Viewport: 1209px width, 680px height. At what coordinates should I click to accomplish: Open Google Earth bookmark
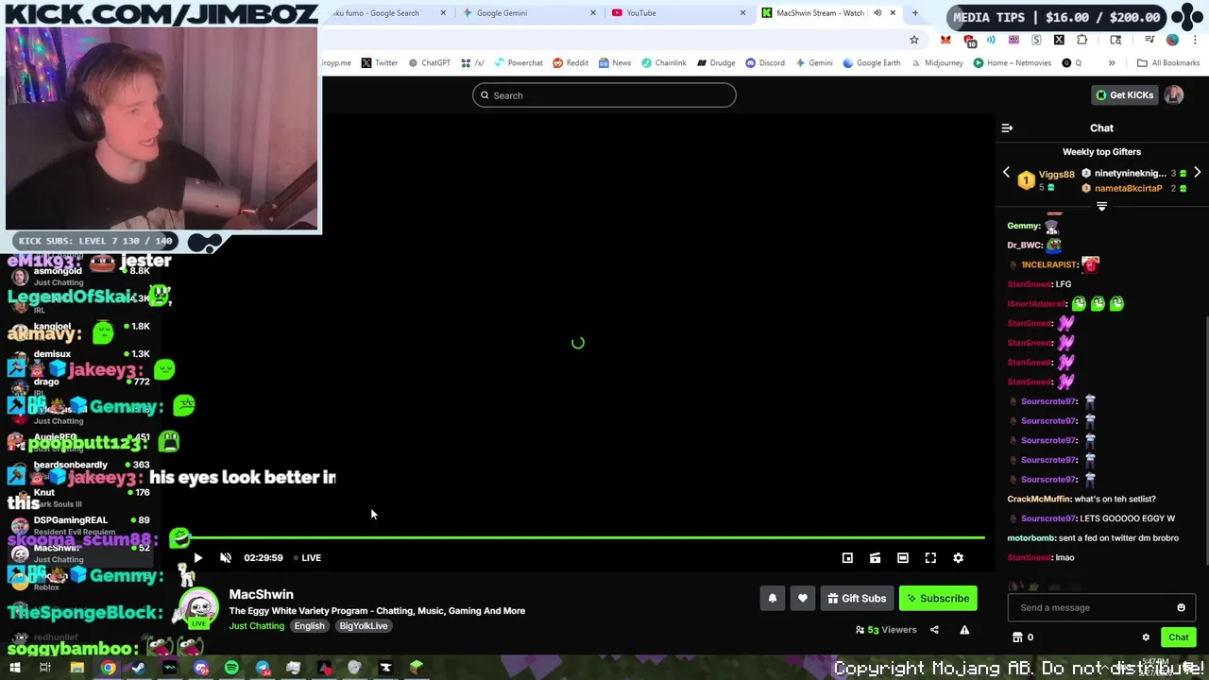[871, 63]
